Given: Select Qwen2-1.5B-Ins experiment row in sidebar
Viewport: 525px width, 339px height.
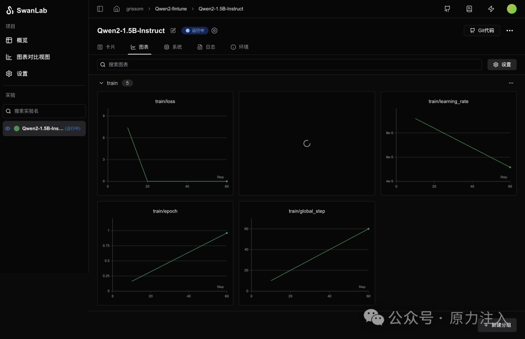Looking at the screenshot, I should click(44, 128).
